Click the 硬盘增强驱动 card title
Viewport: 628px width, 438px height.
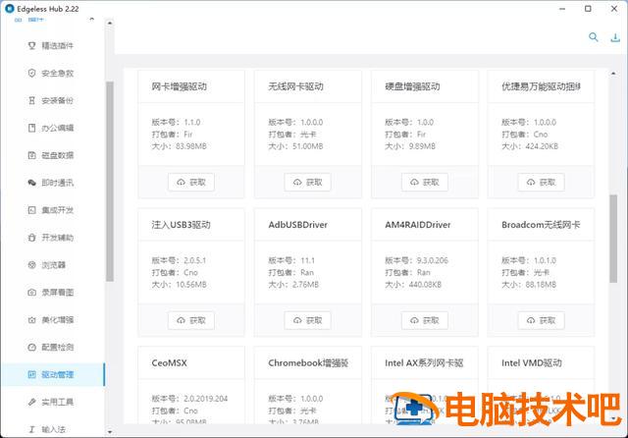coord(412,86)
